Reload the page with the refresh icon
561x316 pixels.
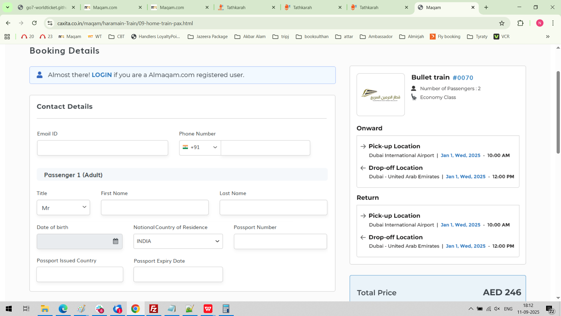(34, 23)
